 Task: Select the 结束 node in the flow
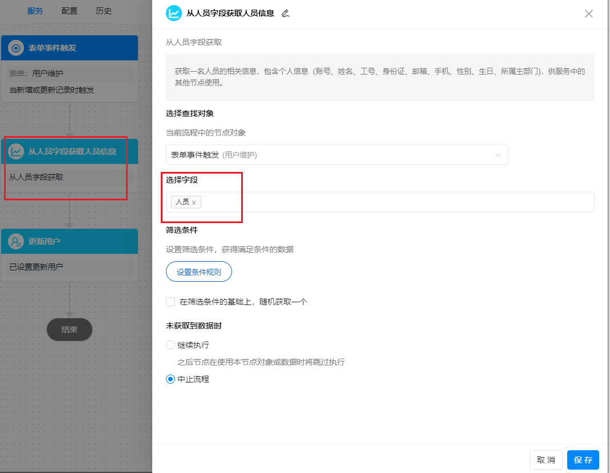(69, 330)
